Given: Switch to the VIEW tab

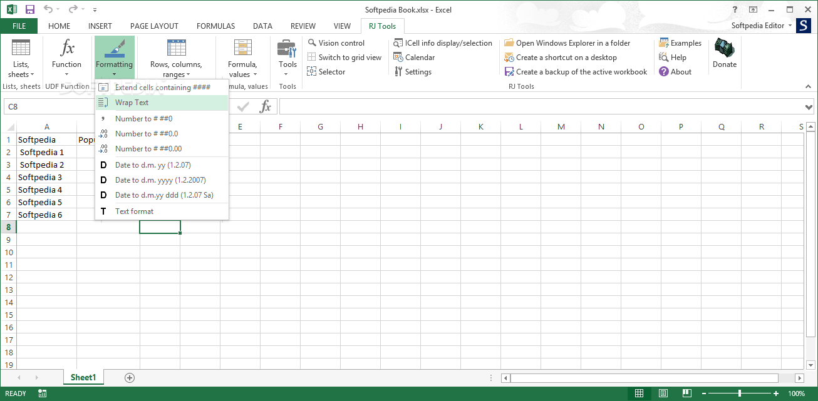Looking at the screenshot, I should [x=342, y=26].
